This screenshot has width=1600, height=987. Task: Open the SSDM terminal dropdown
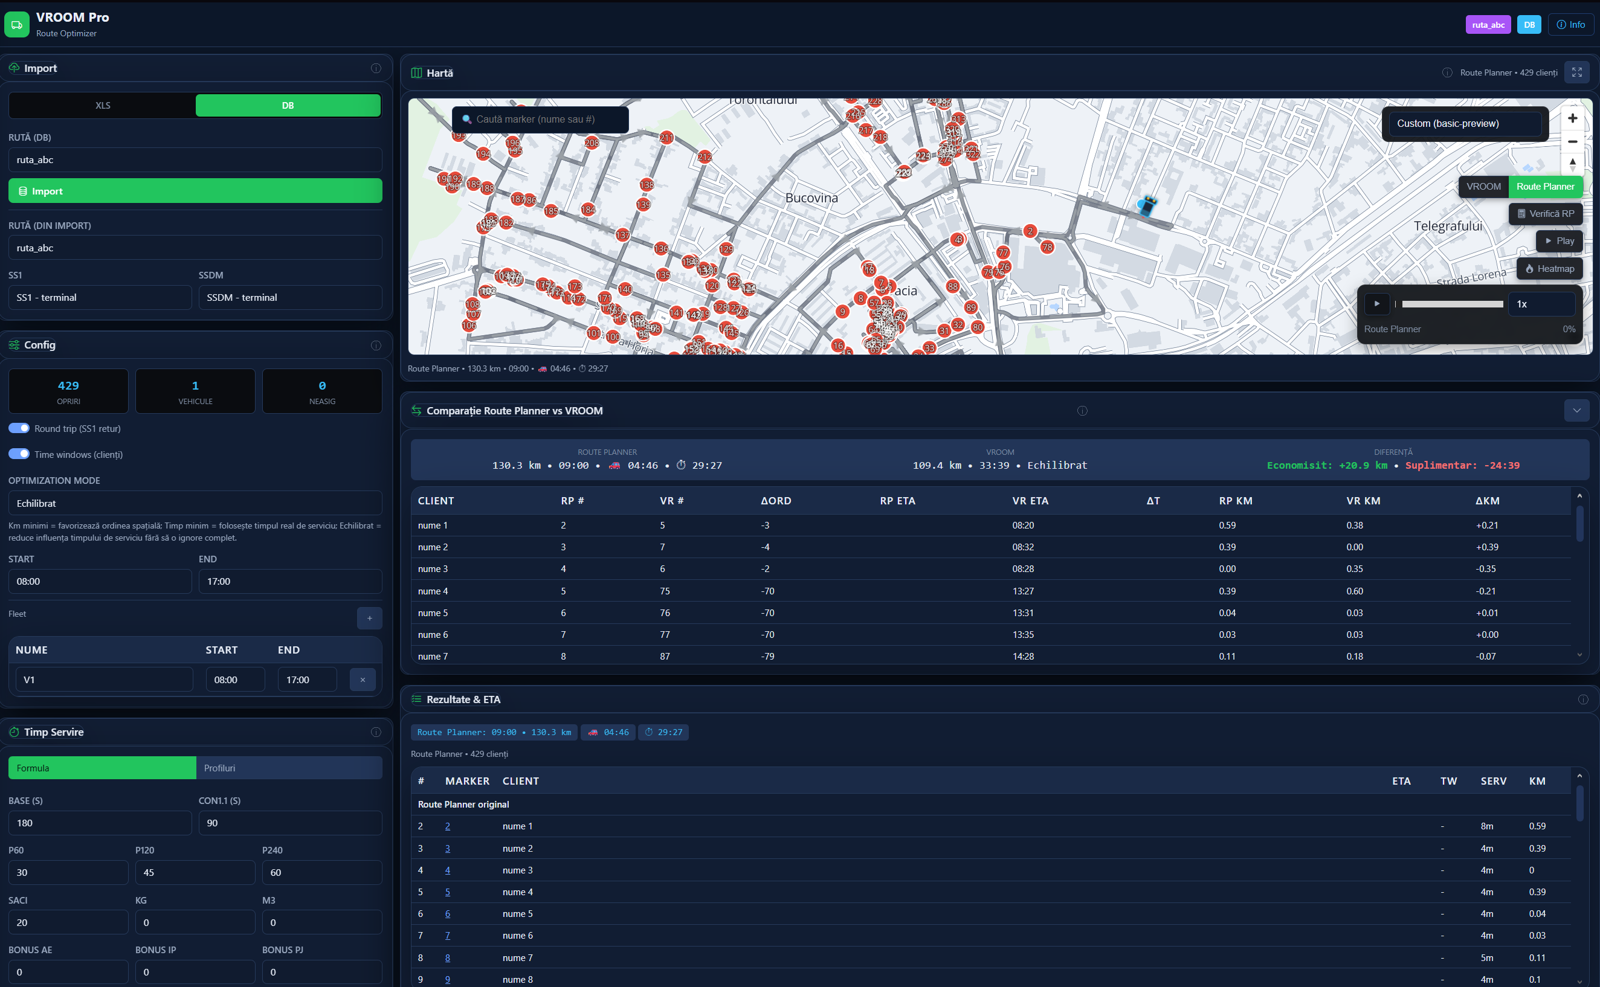click(x=291, y=298)
